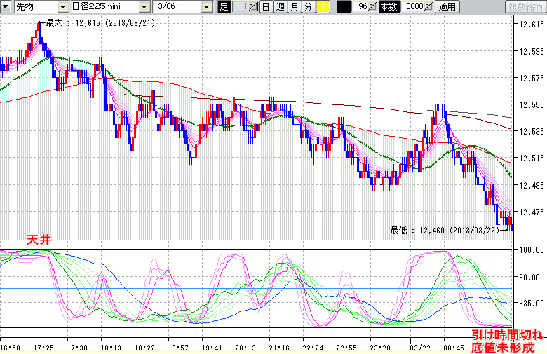Click the stepper next to 3000

pyautogui.click(x=429, y=7)
